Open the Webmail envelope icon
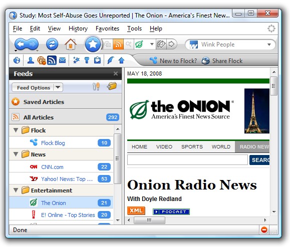290x247 pixels. [x=62, y=60]
